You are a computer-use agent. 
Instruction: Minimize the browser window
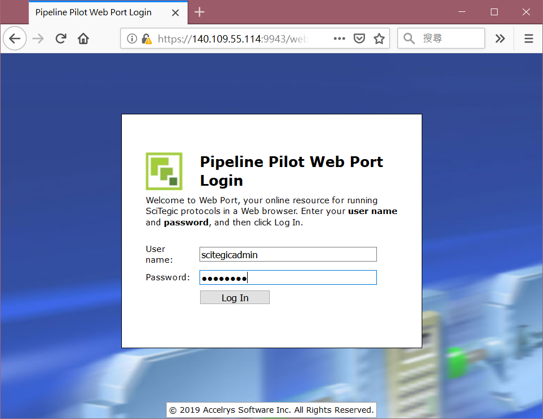(x=462, y=12)
